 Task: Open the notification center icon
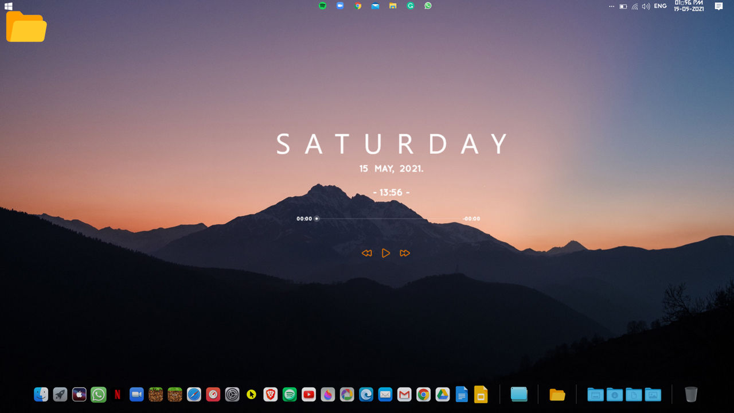tap(719, 6)
